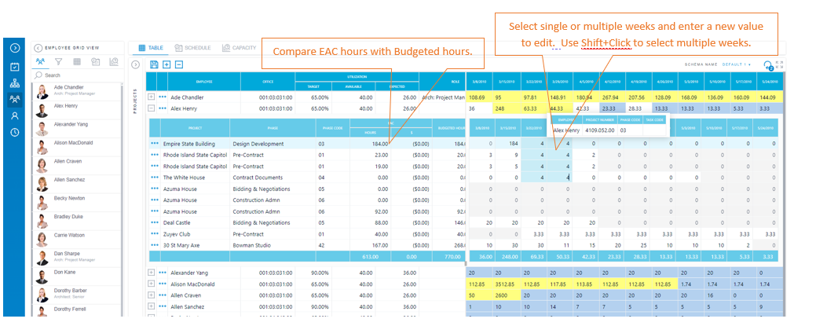Click the undo icon with badge 2
Viewport: 816px width, 326px height.
(768, 66)
